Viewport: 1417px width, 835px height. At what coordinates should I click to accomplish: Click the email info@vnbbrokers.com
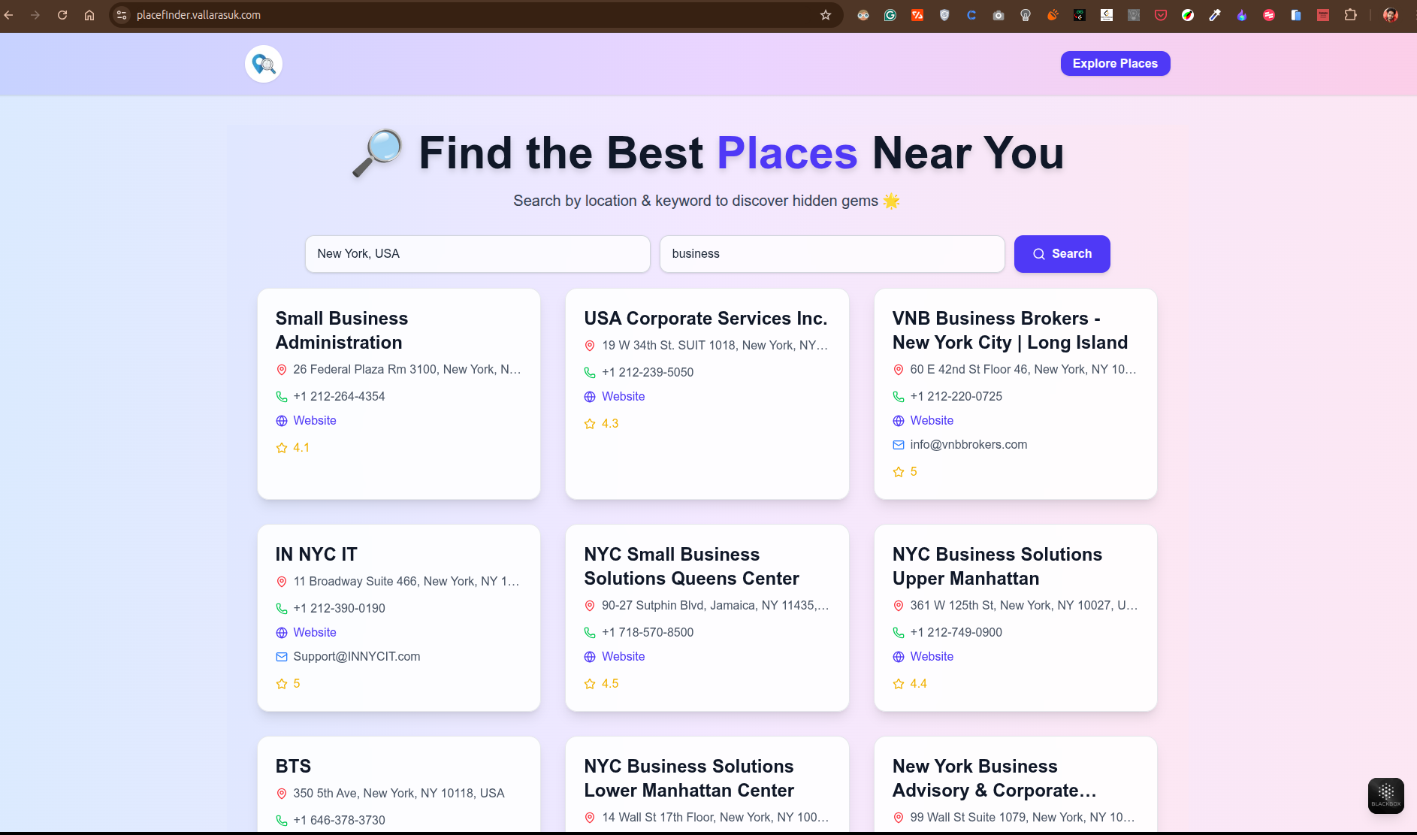pyautogui.click(x=968, y=445)
